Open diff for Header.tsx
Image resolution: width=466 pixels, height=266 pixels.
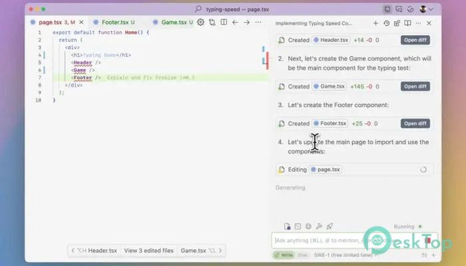click(x=415, y=40)
